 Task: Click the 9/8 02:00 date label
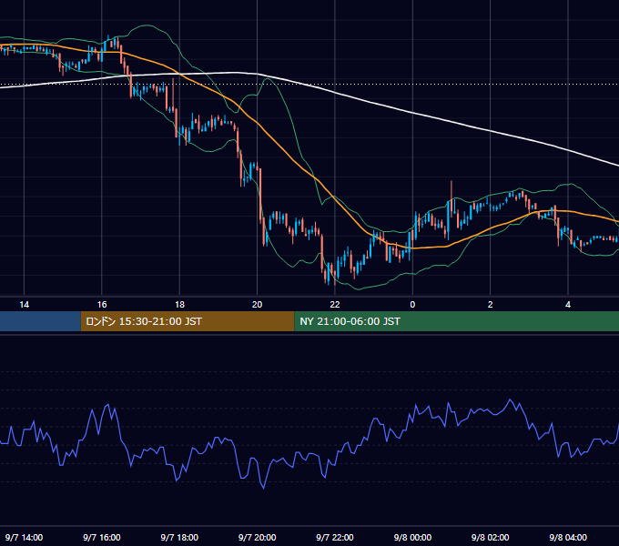tap(491, 537)
